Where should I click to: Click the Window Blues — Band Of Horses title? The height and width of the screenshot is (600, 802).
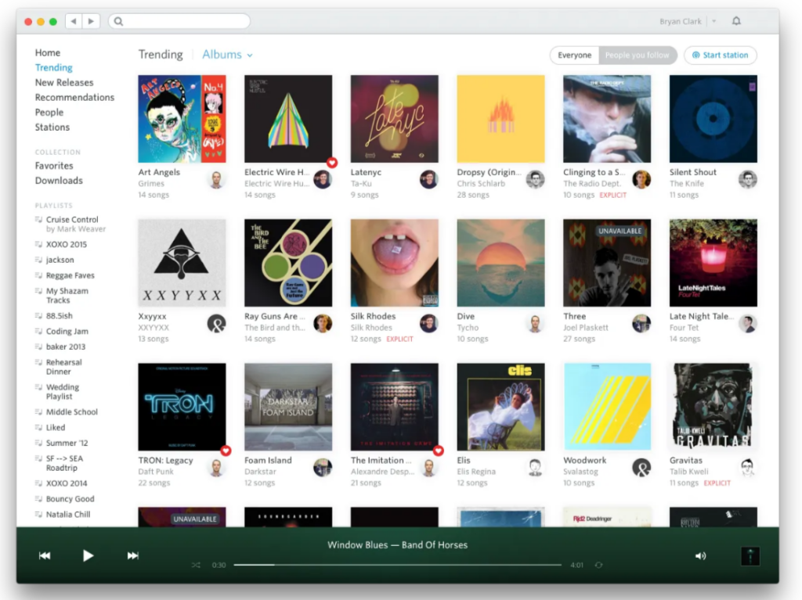click(x=397, y=544)
